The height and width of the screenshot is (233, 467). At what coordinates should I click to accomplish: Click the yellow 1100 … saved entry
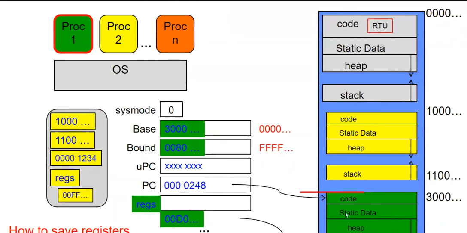click(x=73, y=140)
